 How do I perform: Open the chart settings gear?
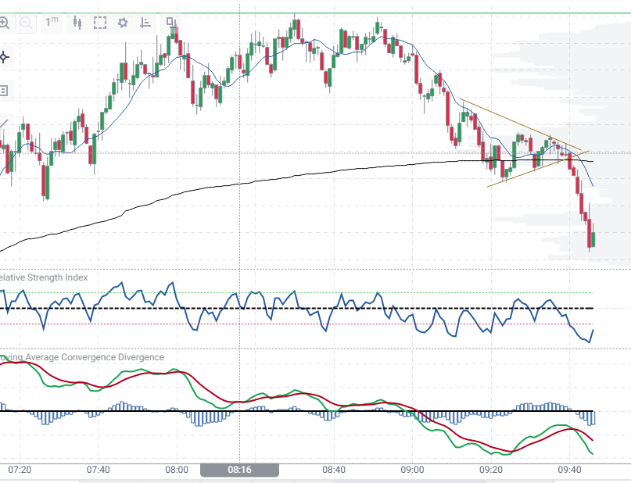pyautogui.click(x=122, y=23)
